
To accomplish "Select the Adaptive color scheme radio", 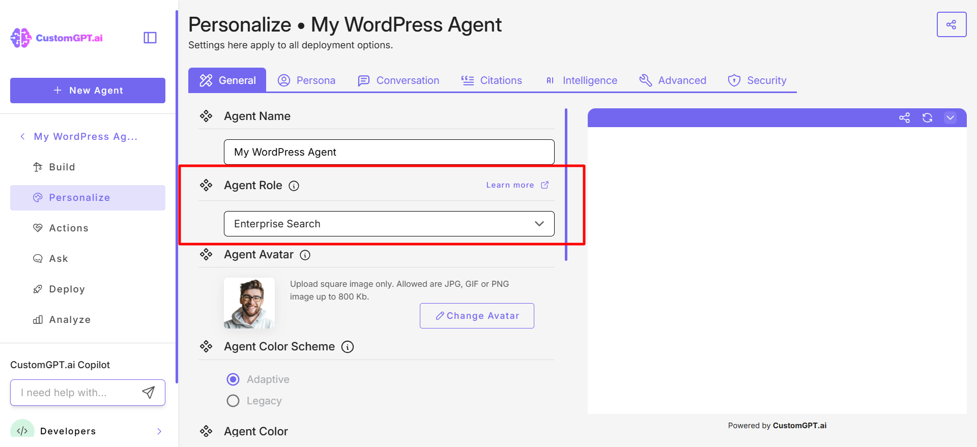I will [233, 379].
